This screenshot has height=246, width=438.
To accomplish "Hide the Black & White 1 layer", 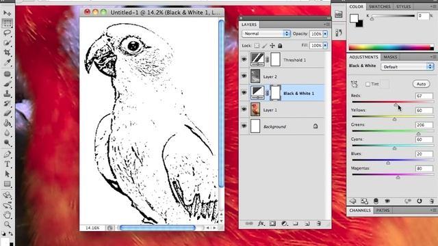I will 244,93.
